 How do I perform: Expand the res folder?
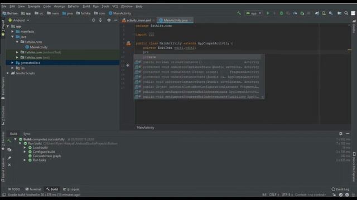12,68
